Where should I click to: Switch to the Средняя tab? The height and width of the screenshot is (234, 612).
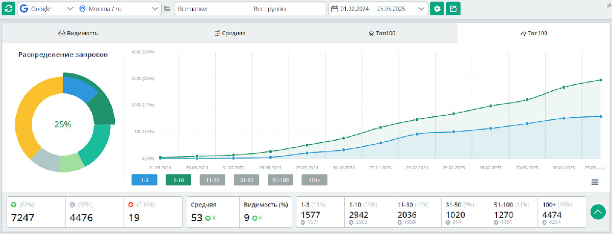(x=229, y=33)
